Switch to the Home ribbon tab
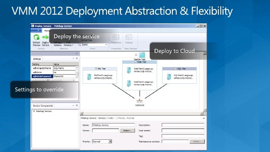 (46, 31)
